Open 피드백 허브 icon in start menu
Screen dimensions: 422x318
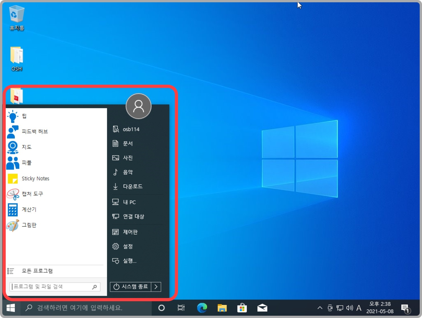point(13,132)
